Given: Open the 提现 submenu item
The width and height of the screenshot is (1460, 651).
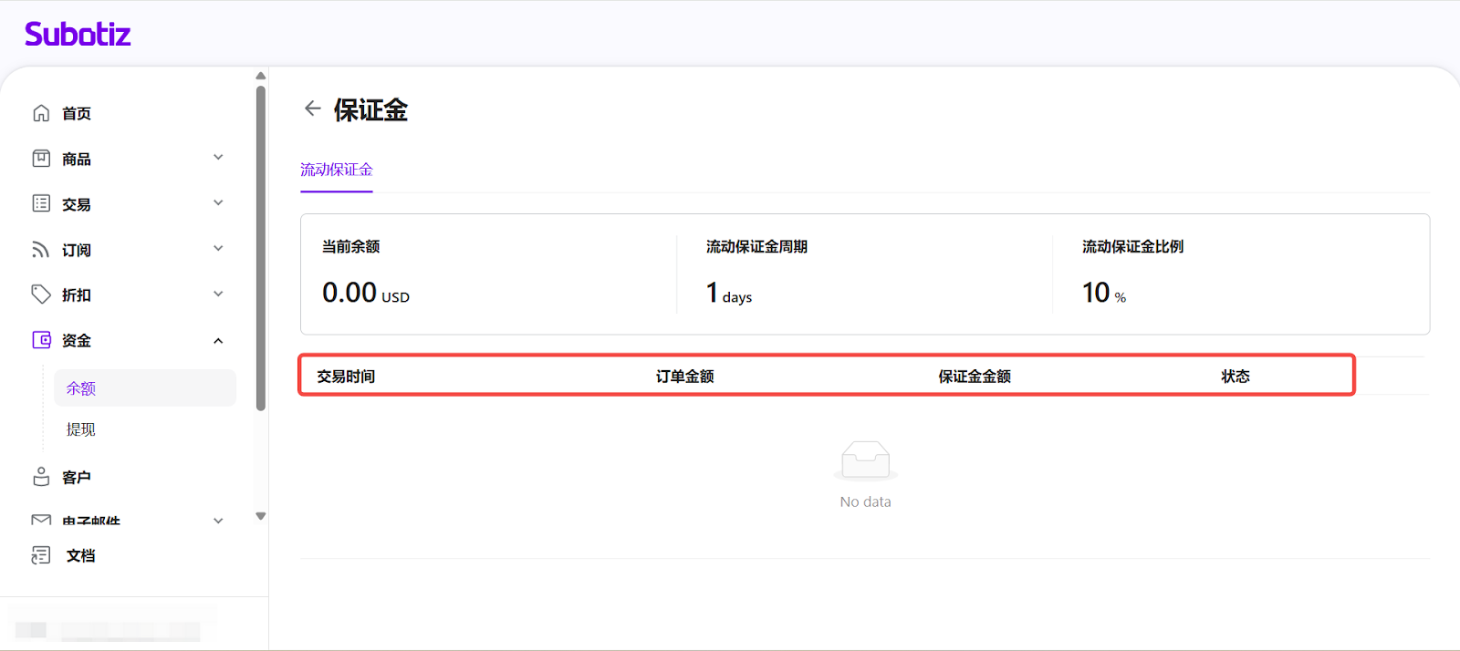Looking at the screenshot, I should (81, 429).
